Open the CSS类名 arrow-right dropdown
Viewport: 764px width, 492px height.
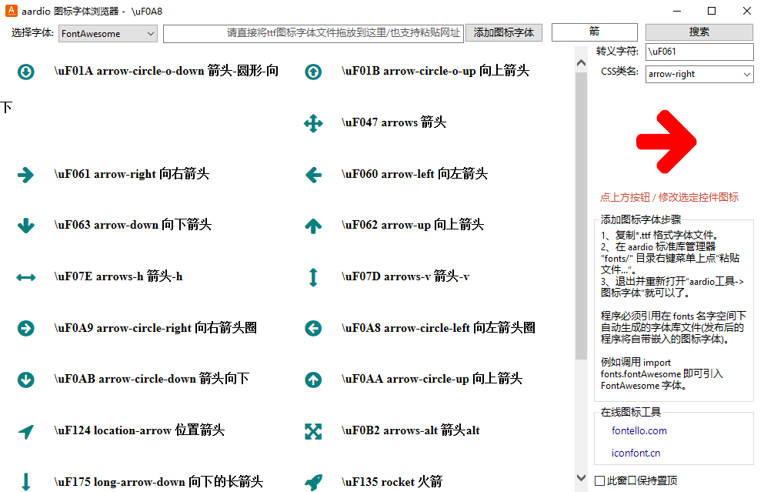699,74
